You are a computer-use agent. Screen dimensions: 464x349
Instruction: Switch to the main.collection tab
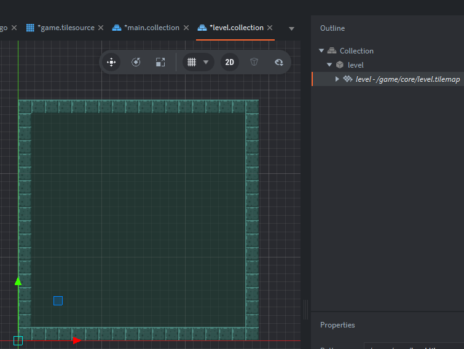151,28
